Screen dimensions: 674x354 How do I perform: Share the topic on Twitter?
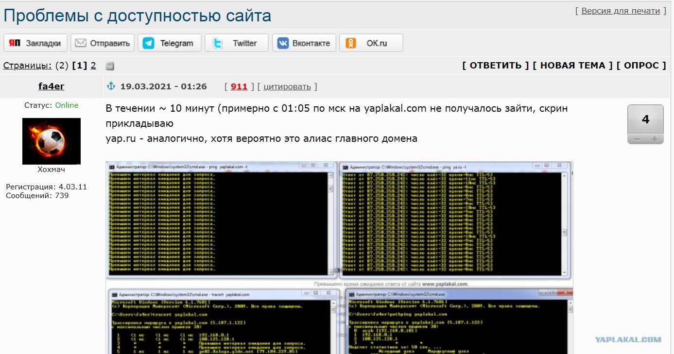point(237,43)
